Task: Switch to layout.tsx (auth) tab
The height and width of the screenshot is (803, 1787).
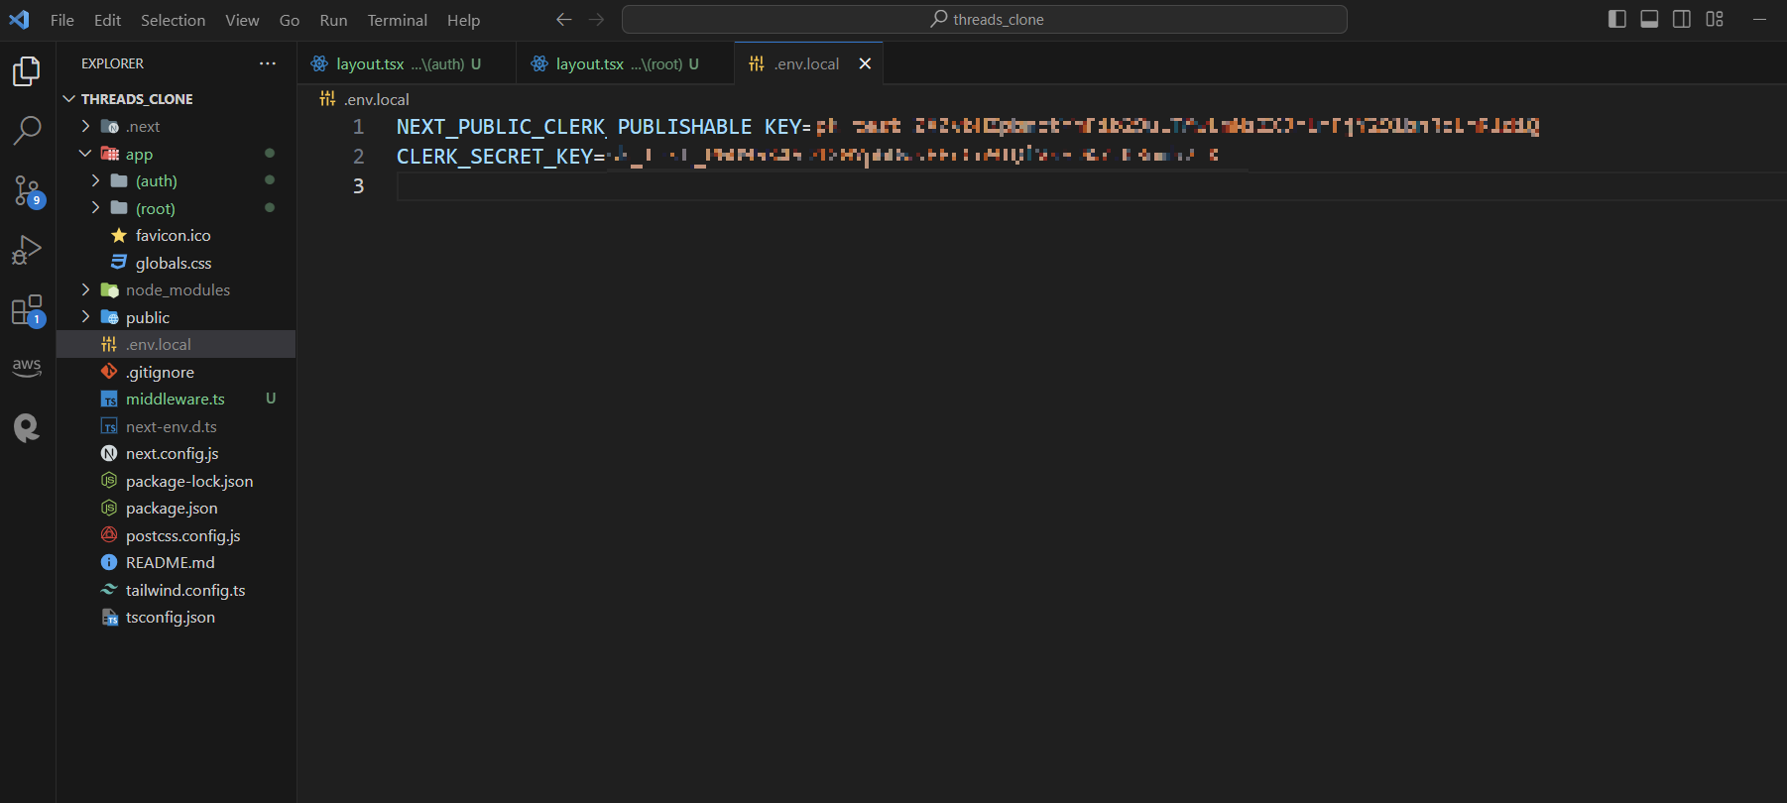Action: tap(407, 63)
